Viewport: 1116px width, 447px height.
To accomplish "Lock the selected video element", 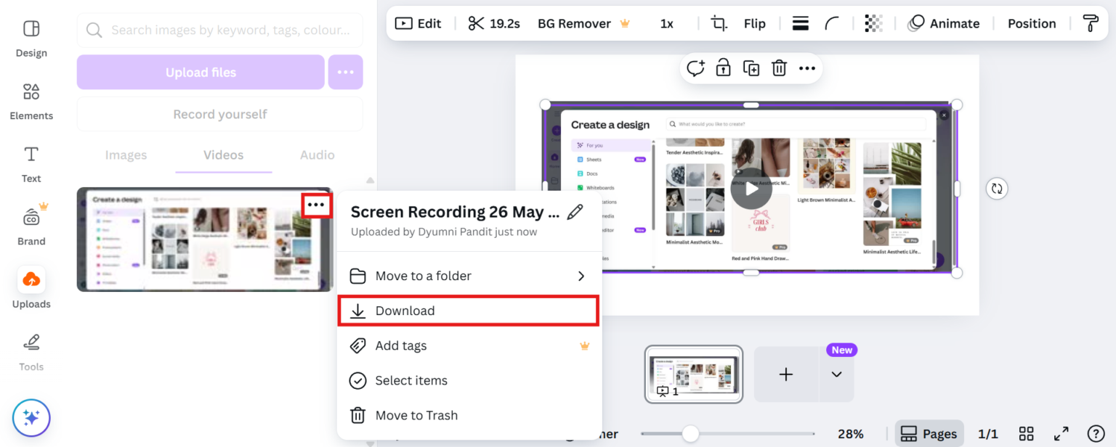I will [723, 67].
